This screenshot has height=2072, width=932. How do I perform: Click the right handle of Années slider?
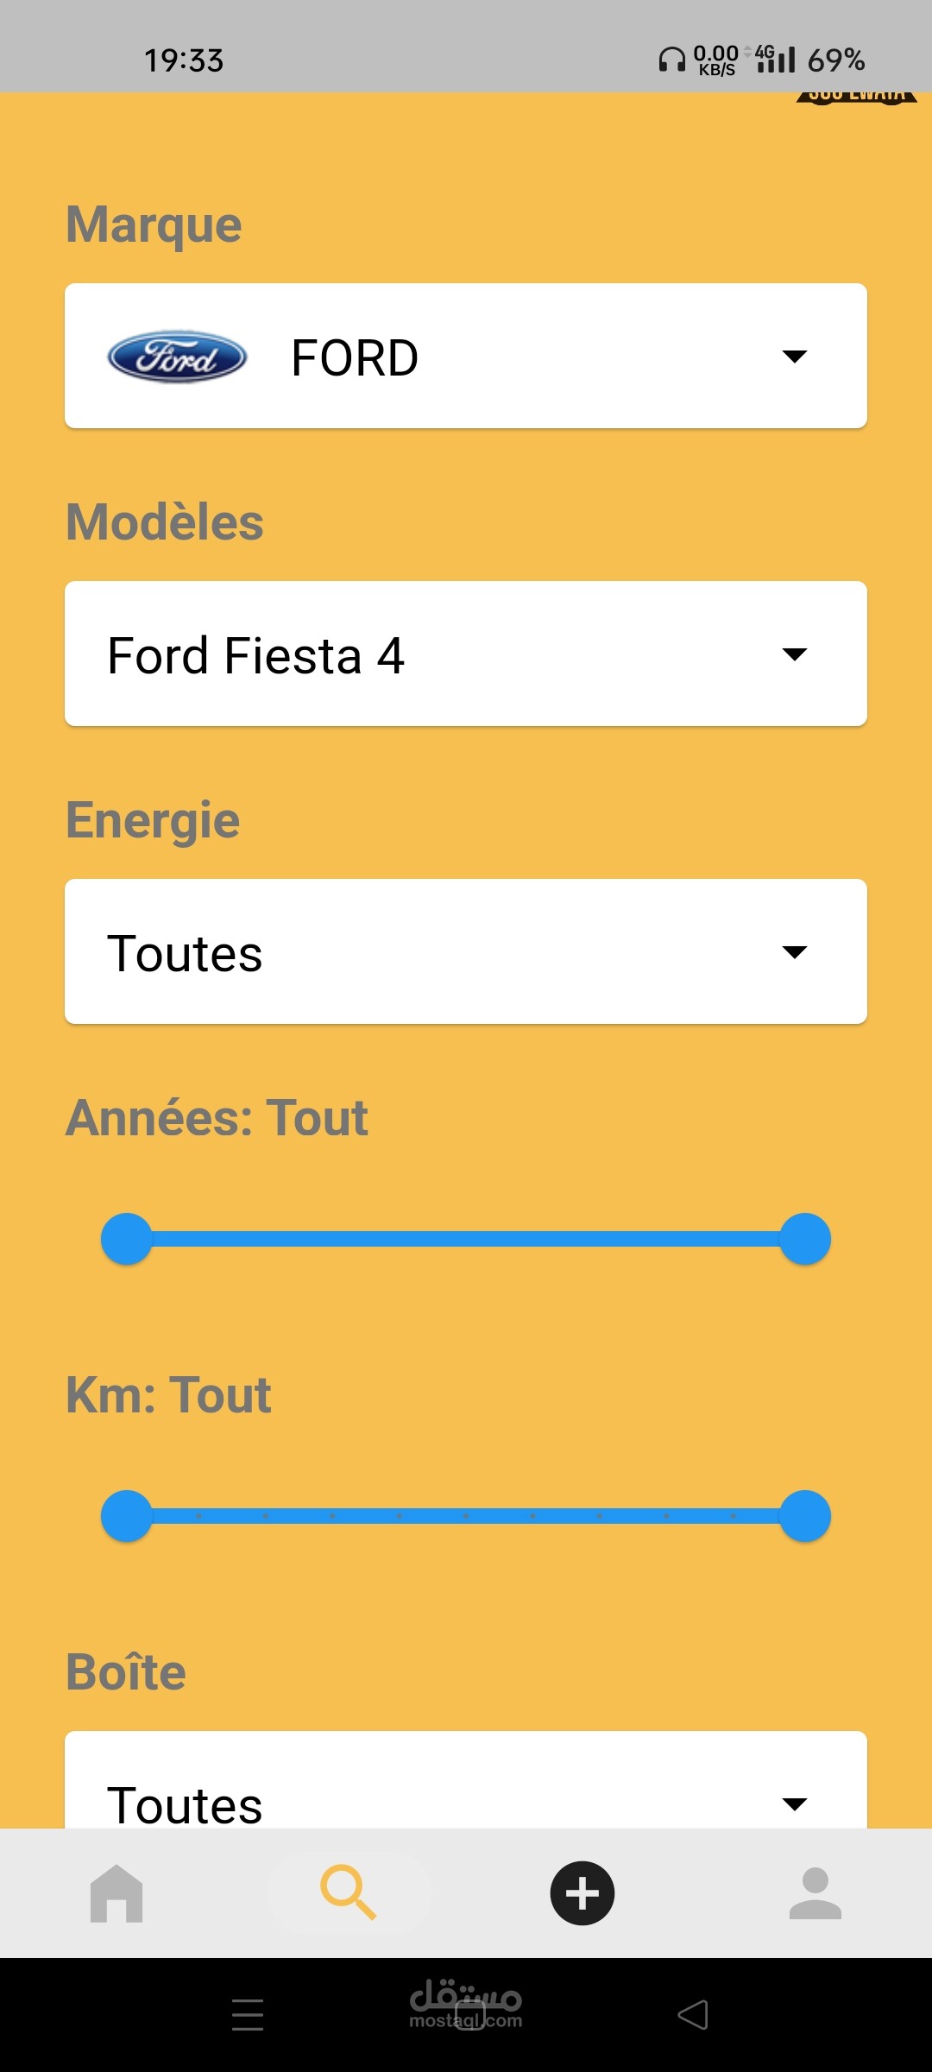pyautogui.click(x=805, y=1239)
